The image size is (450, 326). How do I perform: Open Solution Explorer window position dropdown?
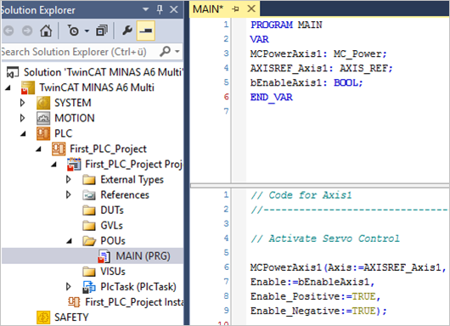pos(146,9)
